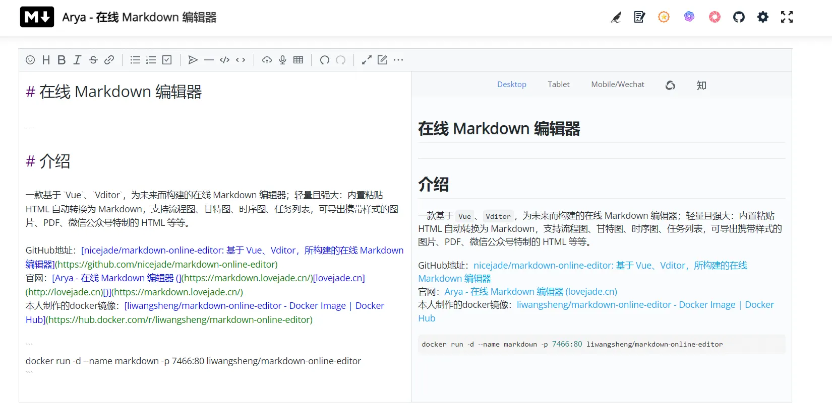Insert a horizontal line divider

pos(209,60)
